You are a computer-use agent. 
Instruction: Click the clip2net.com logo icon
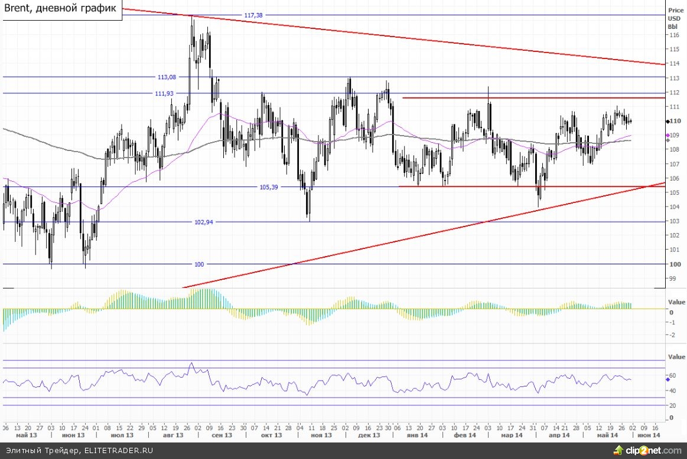(618, 451)
